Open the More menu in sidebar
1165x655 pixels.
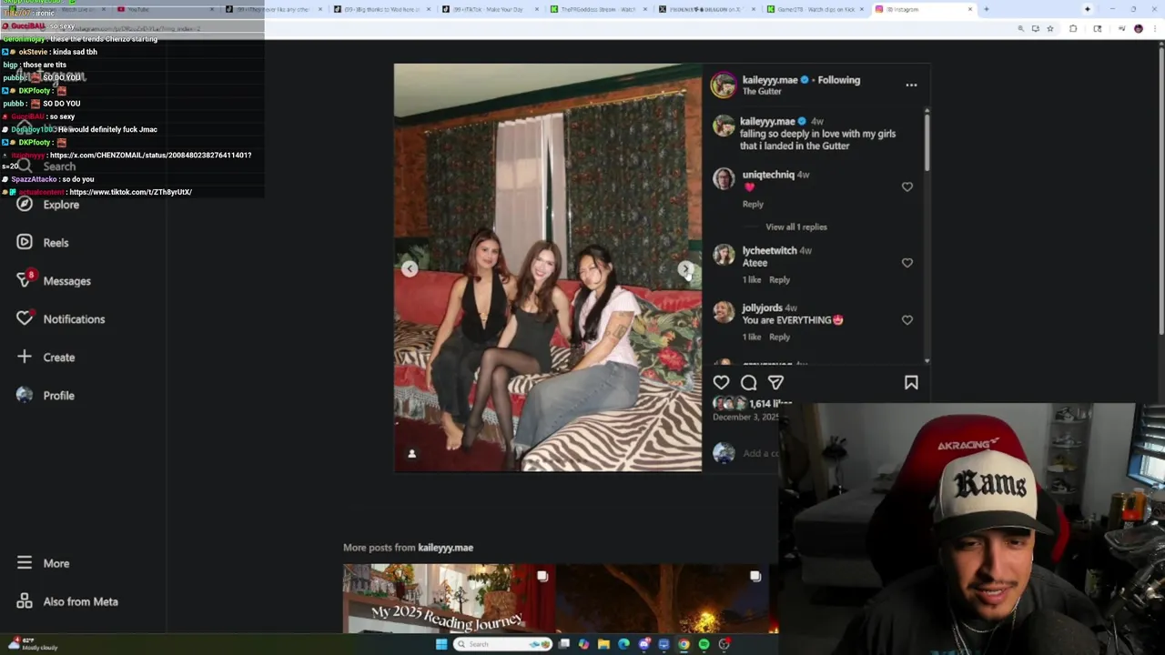pos(43,563)
